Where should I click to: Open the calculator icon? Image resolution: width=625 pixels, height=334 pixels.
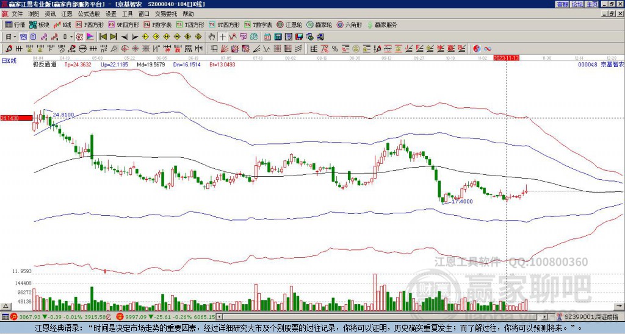point(278,37)
